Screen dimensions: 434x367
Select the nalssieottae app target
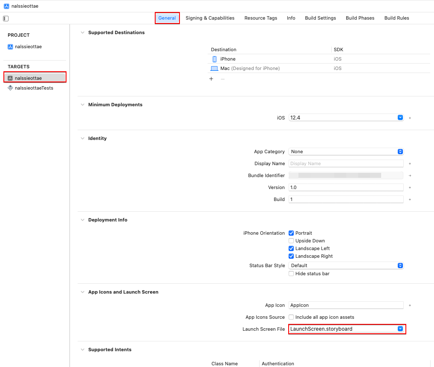click(35, 78)
